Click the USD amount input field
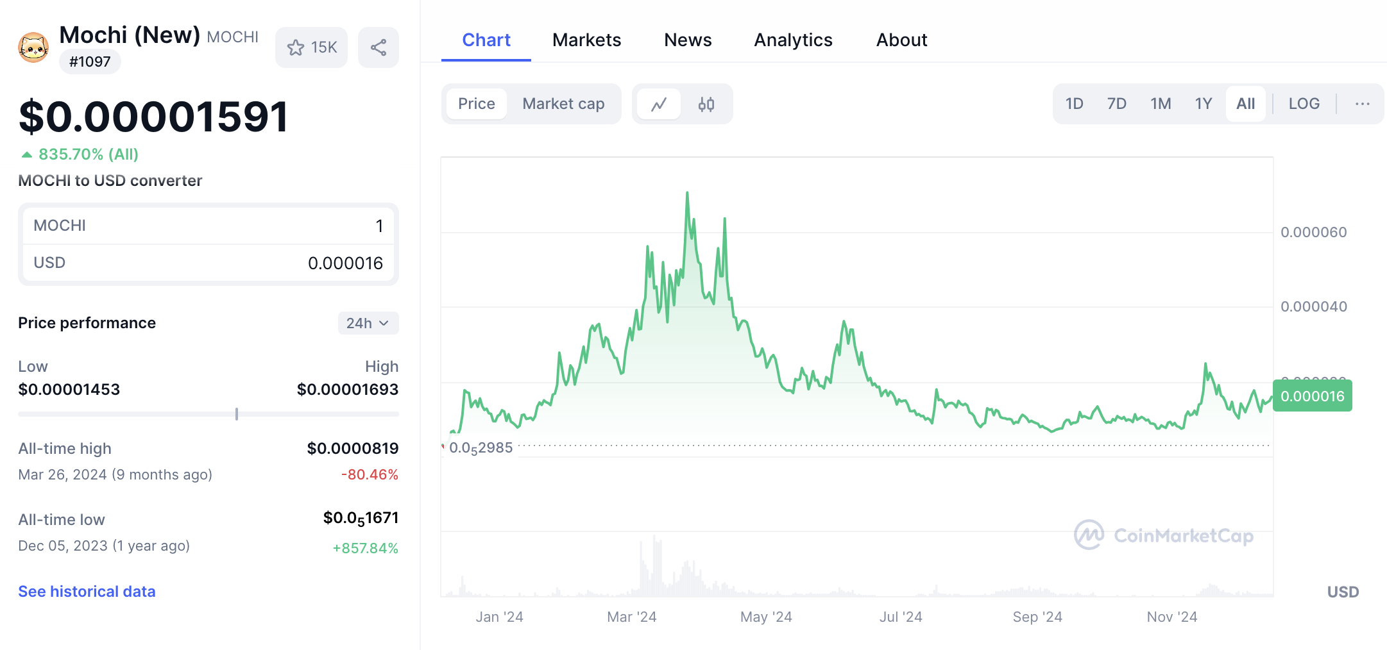 [x=208, y=263]
